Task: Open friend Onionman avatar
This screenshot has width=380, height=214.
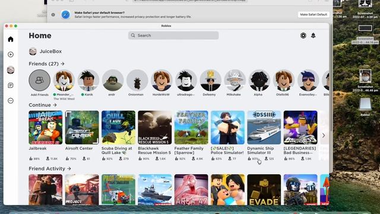Action: [137, 80]
